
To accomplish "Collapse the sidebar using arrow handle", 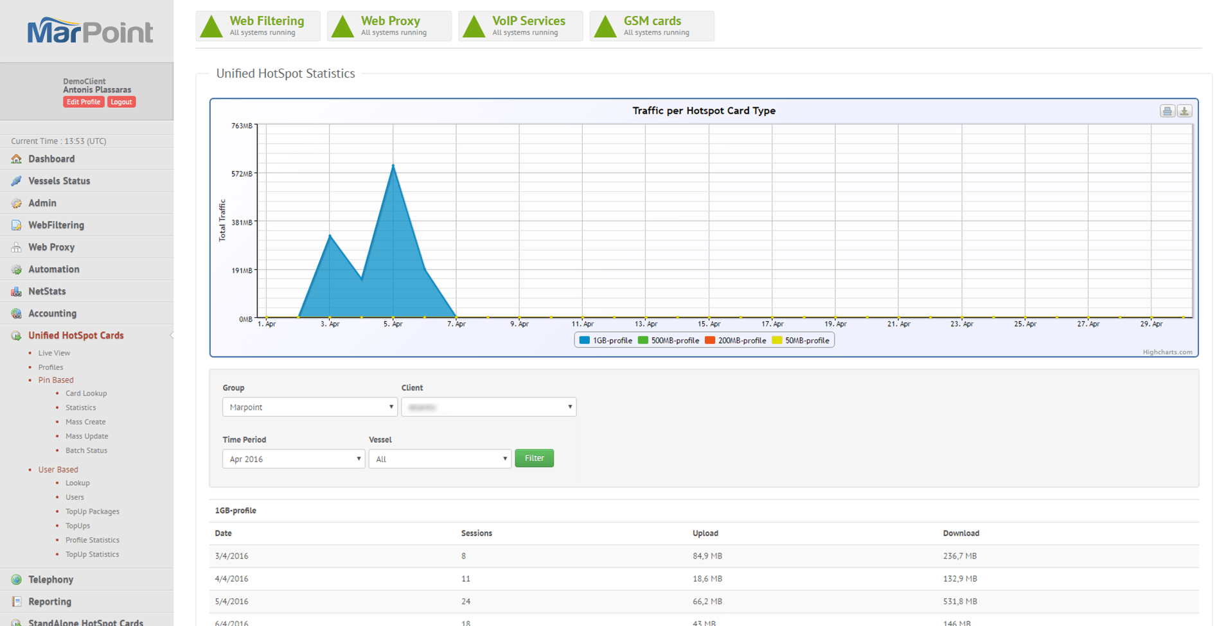I will coord(172,335).
